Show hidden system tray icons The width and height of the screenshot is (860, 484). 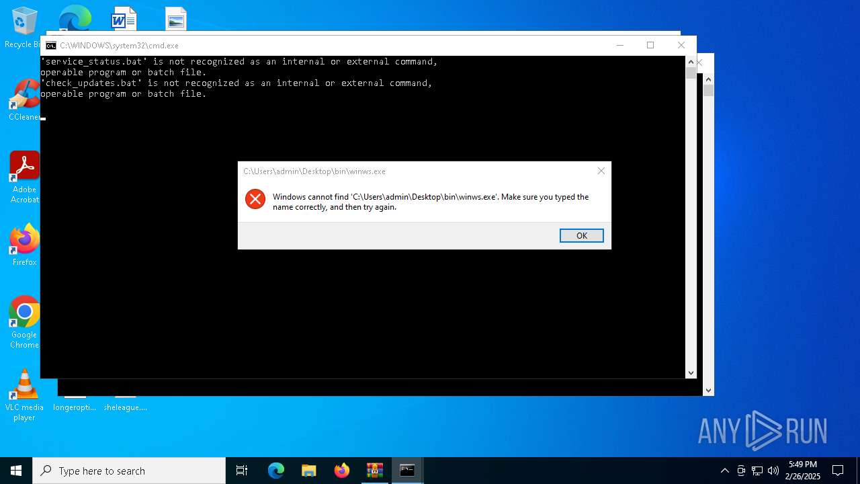tap(724, 471)
